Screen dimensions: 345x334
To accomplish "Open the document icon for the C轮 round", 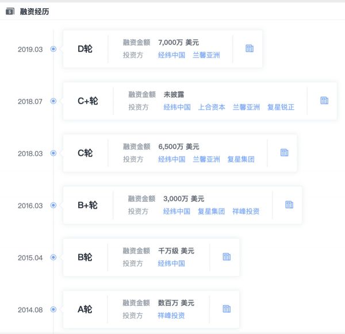I will 284,153.
